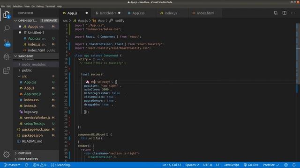Open the Debug view in activity bar
The width and height of the screenshot is (300, 168).
tap(7, 56)
